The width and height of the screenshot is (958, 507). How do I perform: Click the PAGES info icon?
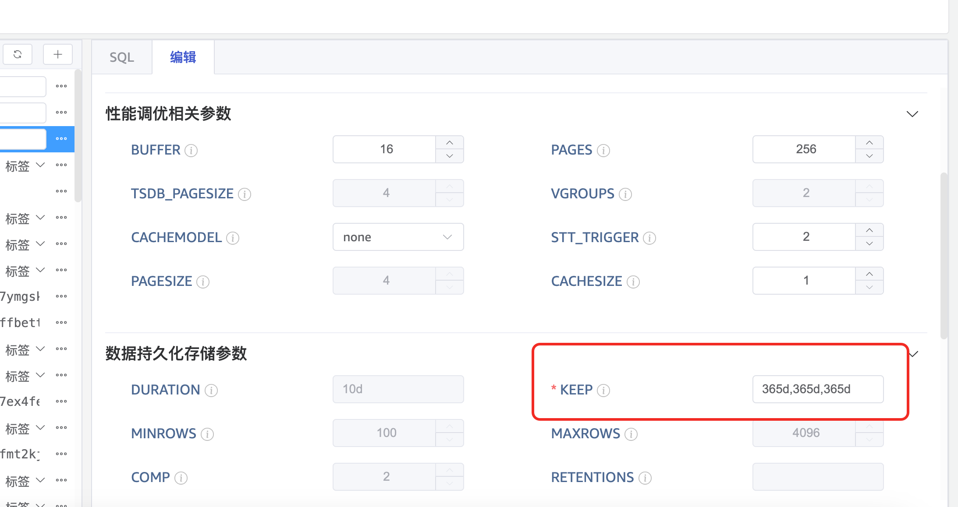point(603,151)
